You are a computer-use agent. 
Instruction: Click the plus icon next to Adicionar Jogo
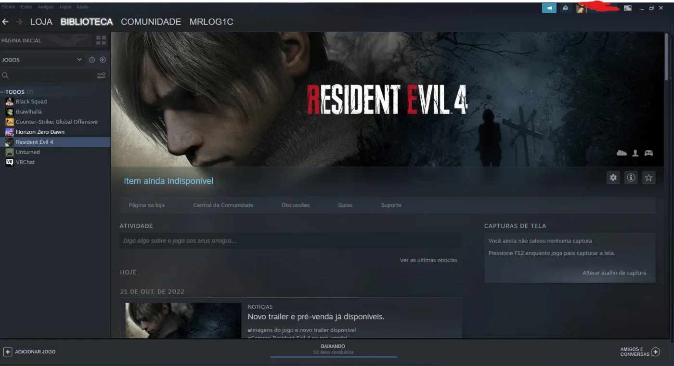pos(8,352)
